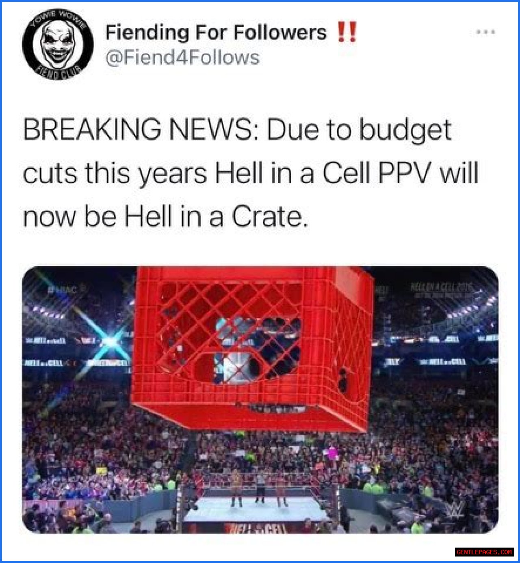Open the Fiend Club profile avatar
The height and width of the screenshot is (563, 520).
[58, 45]
